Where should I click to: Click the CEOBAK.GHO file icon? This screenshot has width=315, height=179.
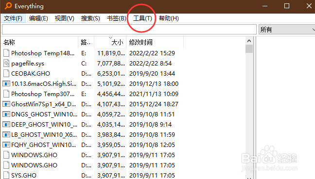pos(6,74)
